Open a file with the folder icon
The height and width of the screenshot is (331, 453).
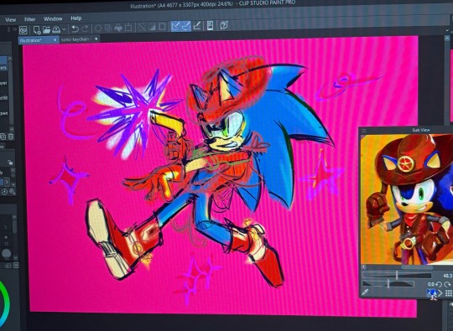46,29
